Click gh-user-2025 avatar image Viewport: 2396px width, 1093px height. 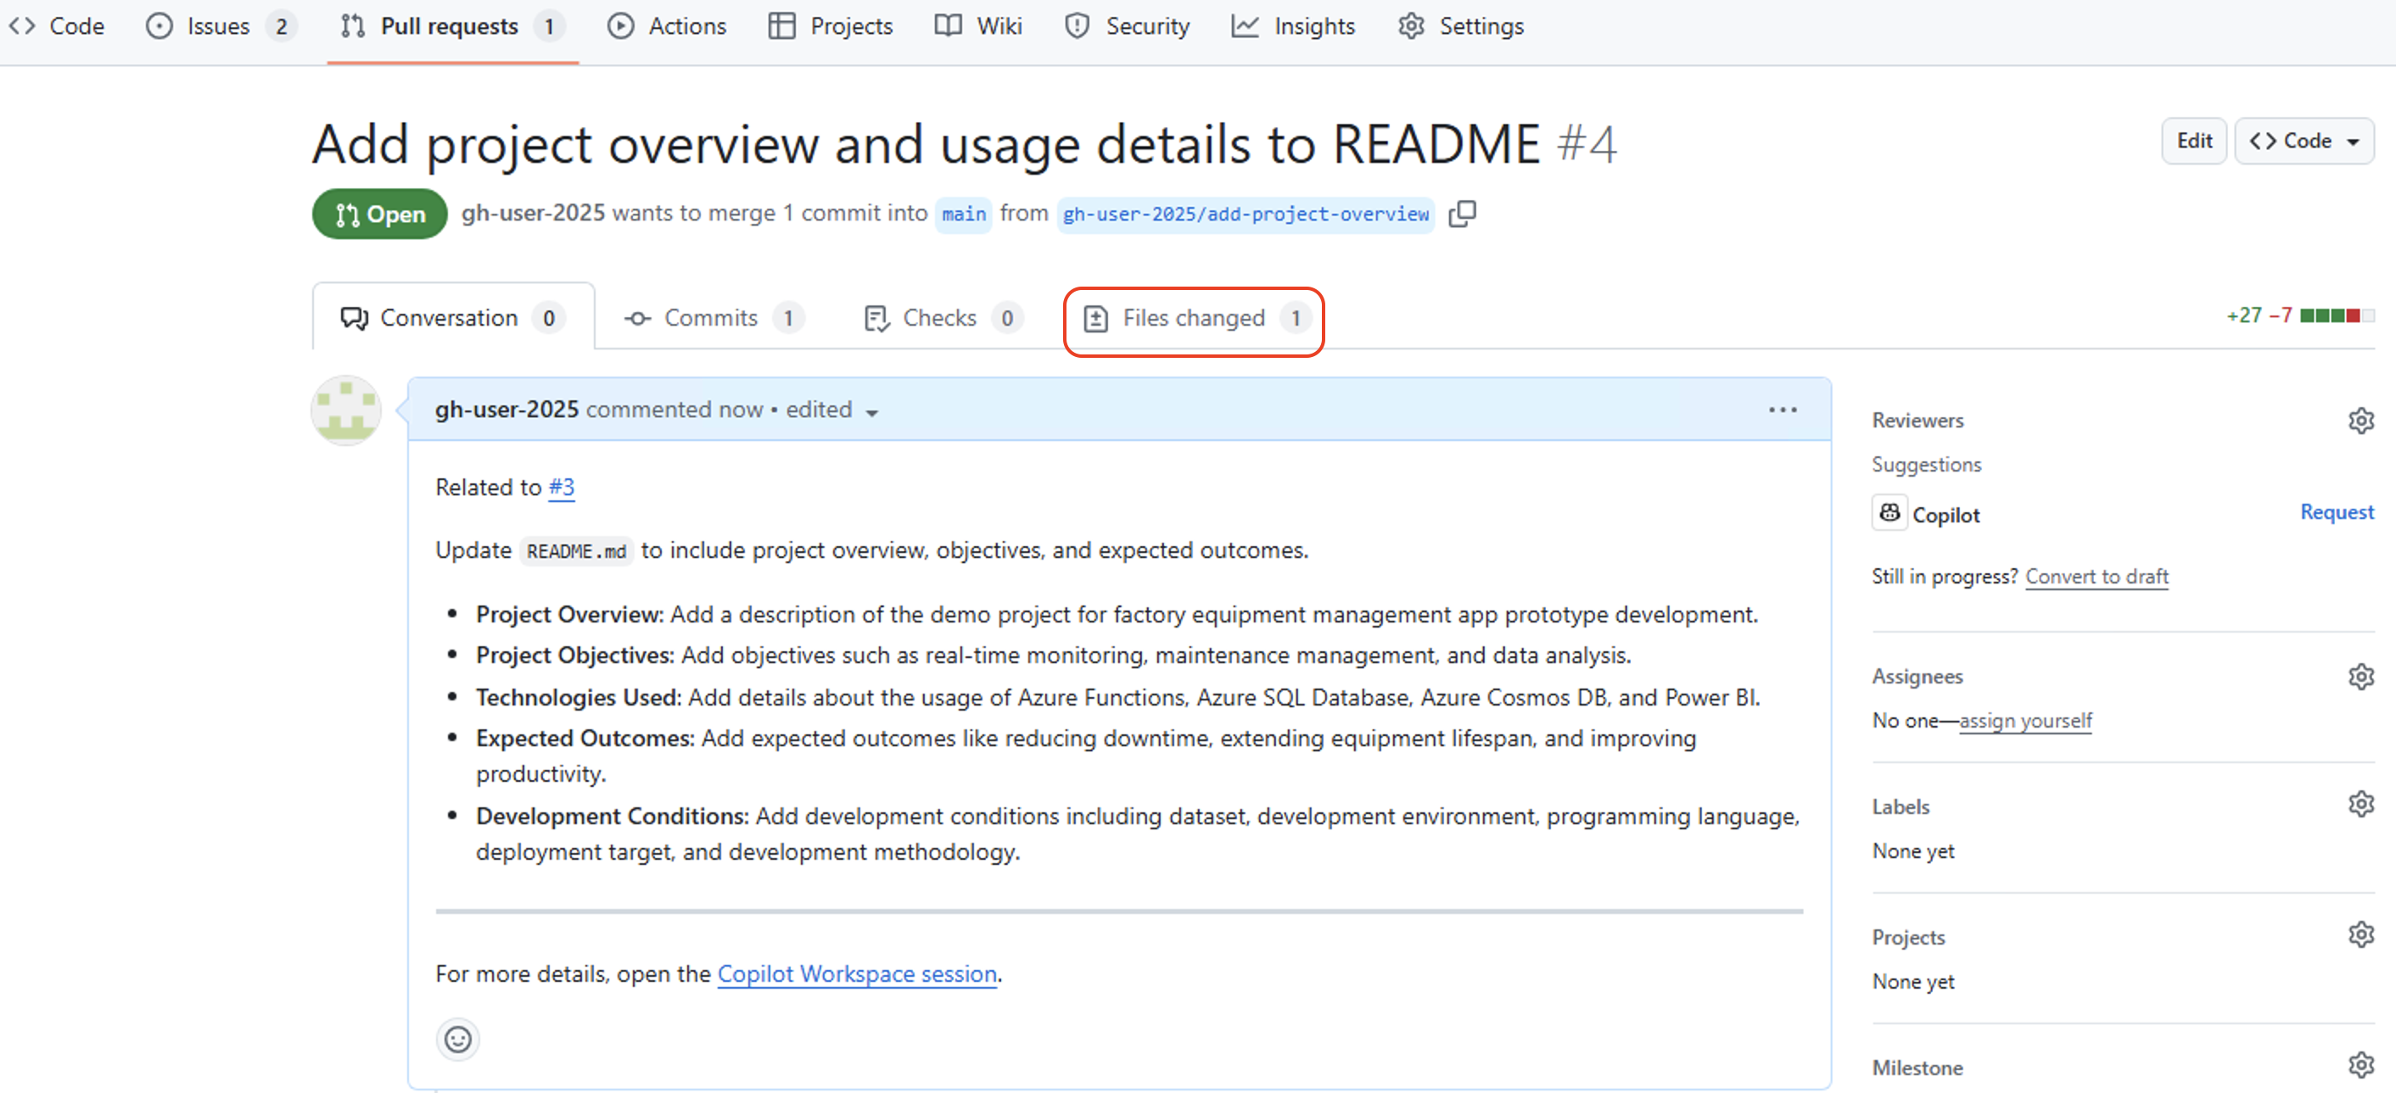pos(346,410)
